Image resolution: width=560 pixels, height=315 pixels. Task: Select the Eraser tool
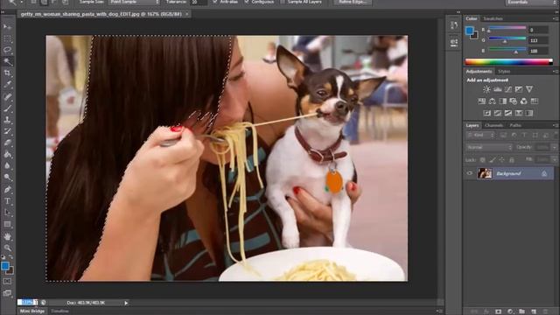pyautogui.click(x=8, y=143)
